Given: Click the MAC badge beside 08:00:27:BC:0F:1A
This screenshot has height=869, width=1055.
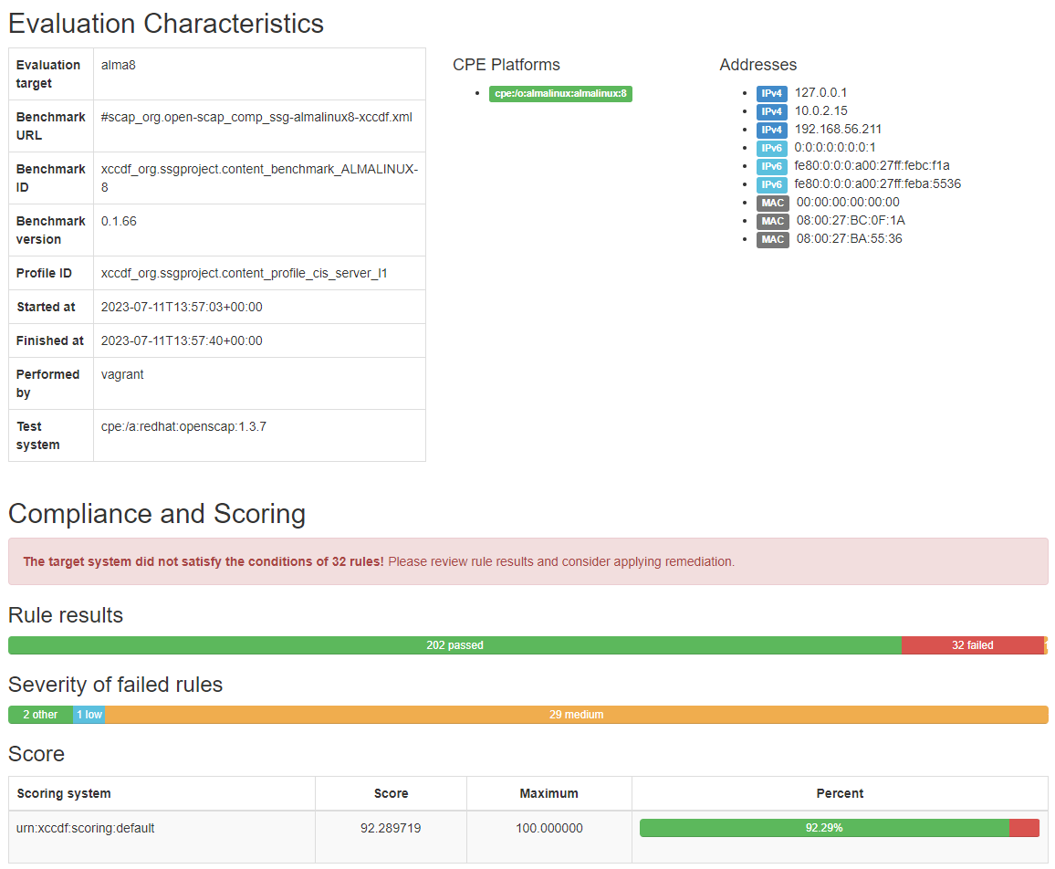Looking at the screenshot, I should tap(772, 222).
